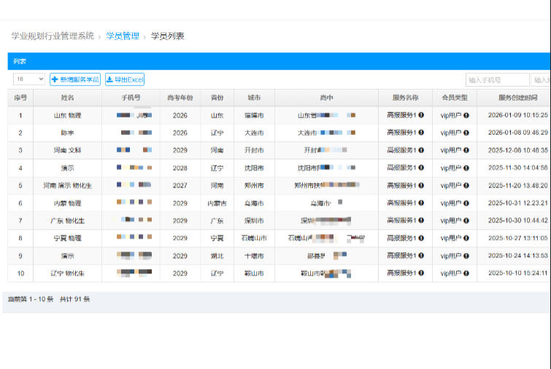551x369 pixels.
Task: Click the 服务名称 column header
Action: pyautogui.click(x=405, y=98)
